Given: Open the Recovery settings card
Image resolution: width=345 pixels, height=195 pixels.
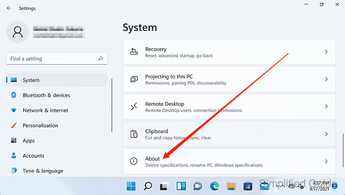Looking at the screenshot, I should 229,52.
